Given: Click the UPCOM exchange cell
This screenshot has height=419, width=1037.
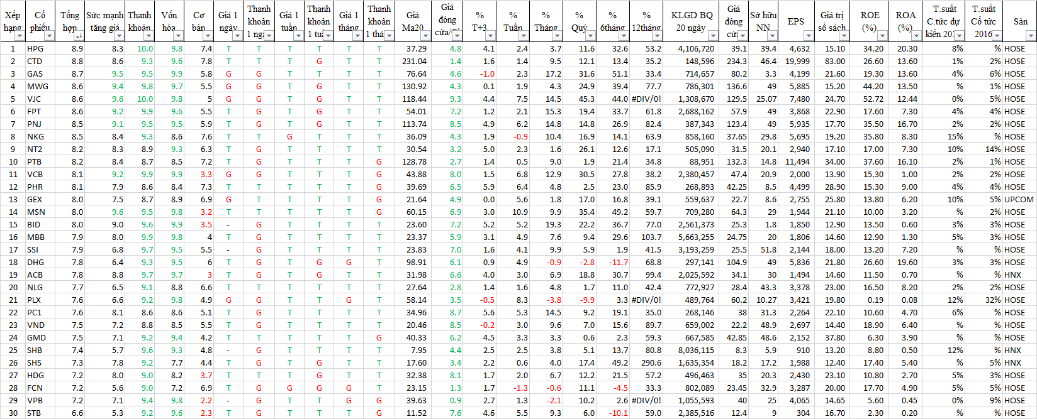Looking at the screenshot, I should pos(1019,199).
